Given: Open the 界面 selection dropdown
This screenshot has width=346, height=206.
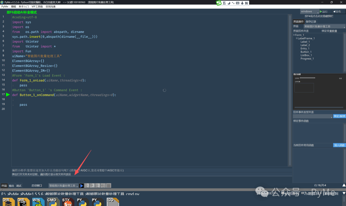Looking at the screenshot, I should 324,27.
